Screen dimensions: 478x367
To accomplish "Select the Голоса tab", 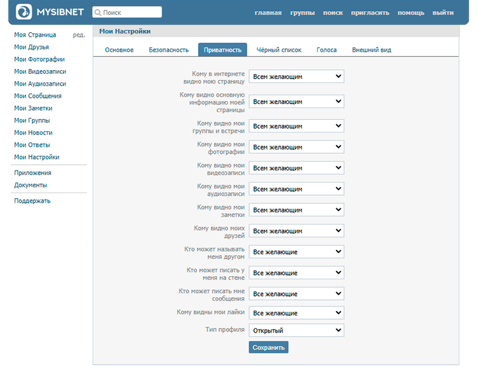I will tap(326, 50).
